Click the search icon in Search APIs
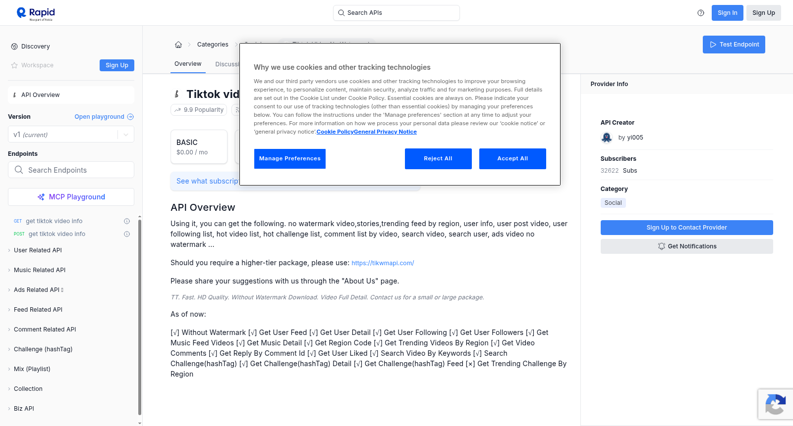This screenshot has height=426, width=793. point(341,13)
